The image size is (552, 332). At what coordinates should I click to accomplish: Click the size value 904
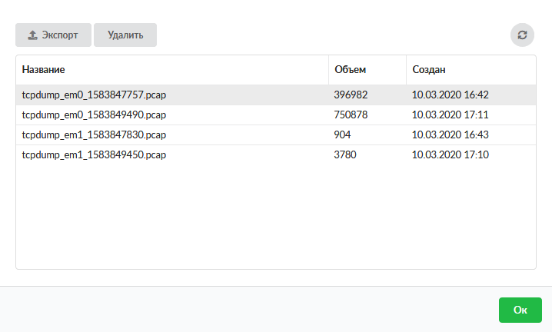(344, 134)
